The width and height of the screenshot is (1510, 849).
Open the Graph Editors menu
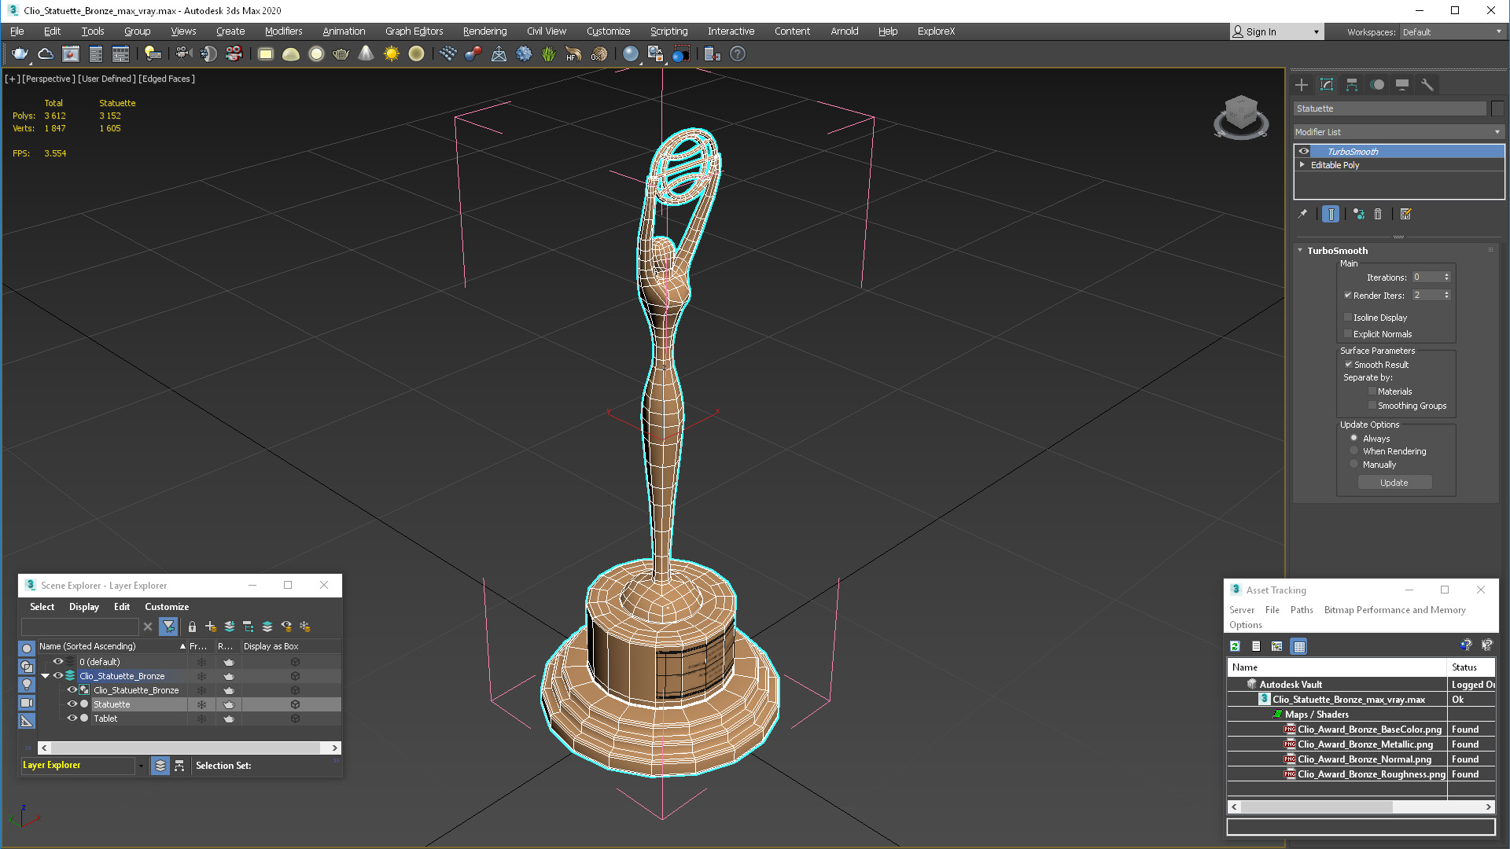[x=414, y=31]
